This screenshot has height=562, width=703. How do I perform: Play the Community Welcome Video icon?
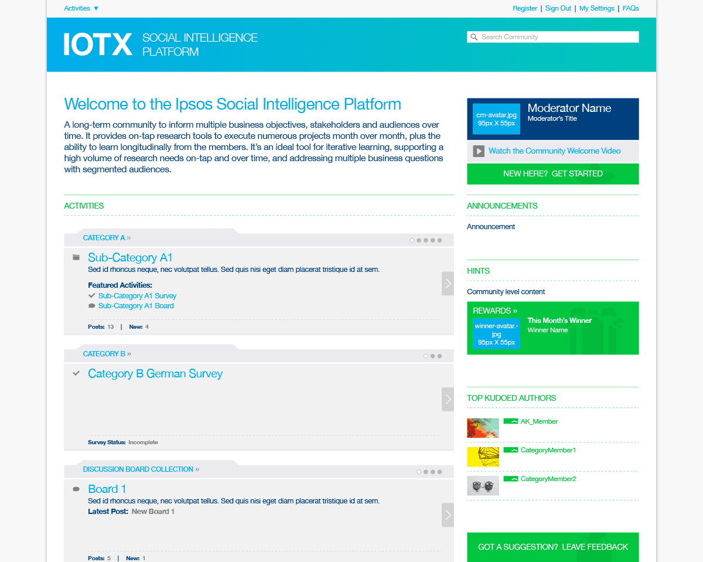click(x=479, y=151)
